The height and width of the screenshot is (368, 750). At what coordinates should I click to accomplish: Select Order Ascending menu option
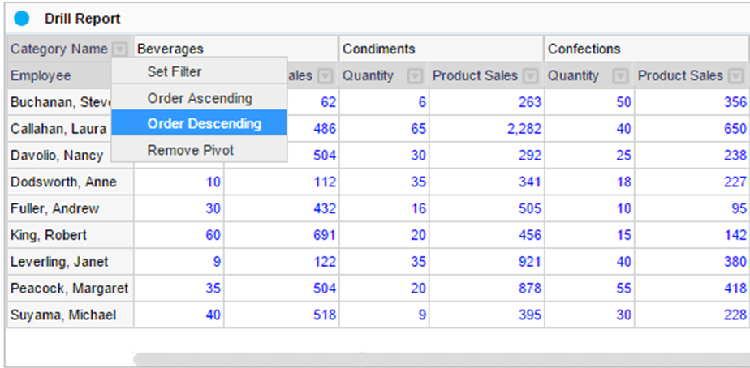(200, 98)
